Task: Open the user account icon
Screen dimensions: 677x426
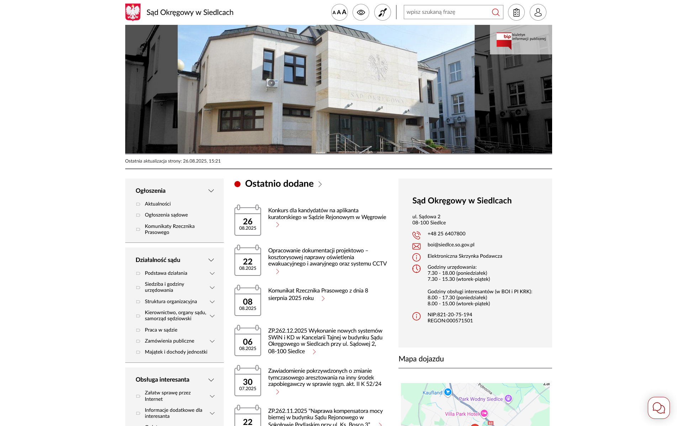Action: click(x=538, y=12)
